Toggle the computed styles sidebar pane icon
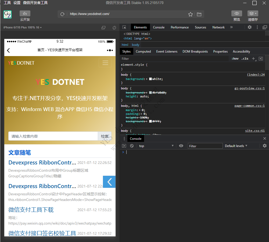 tap(261, 58)
